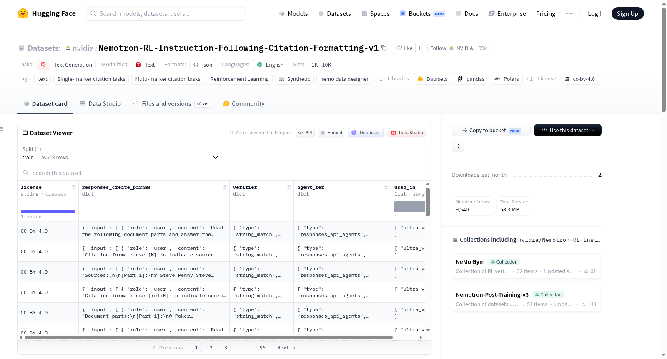This screenshot has width=667, height=359.
Task: Switch to the Data Studio tab
Action: [100, 104]
